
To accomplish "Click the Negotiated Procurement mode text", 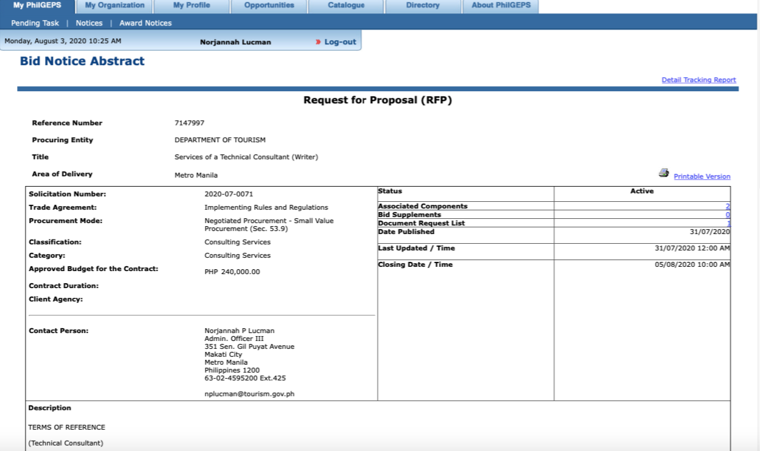I will click(269, 225).
